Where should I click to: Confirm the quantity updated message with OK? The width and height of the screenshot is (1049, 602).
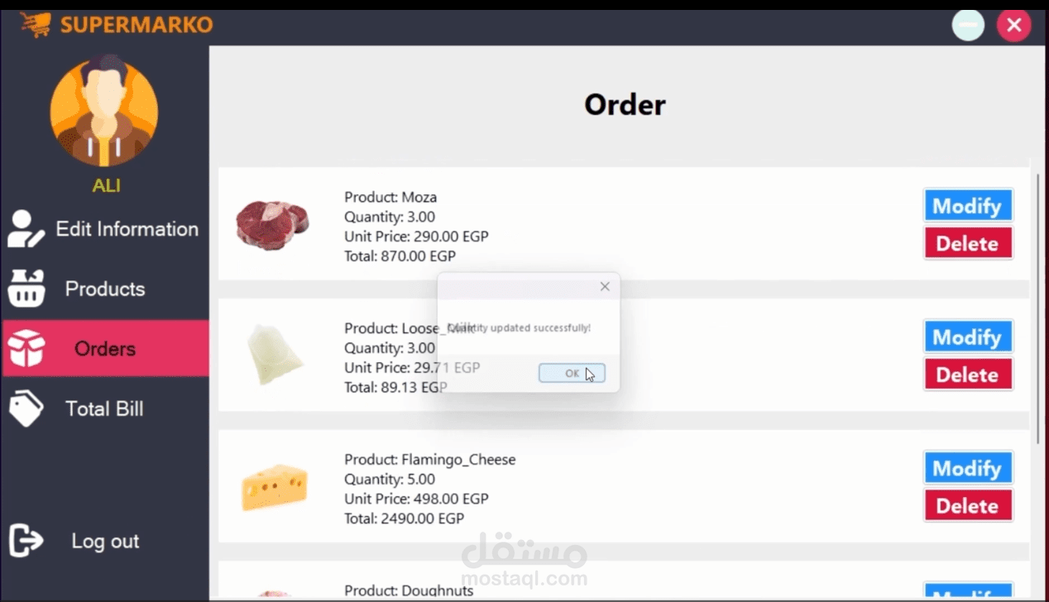point(572,373)
